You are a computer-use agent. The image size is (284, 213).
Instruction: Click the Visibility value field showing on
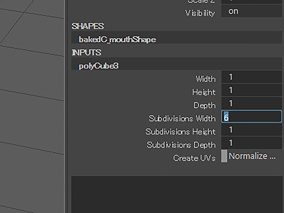(252, 11)
